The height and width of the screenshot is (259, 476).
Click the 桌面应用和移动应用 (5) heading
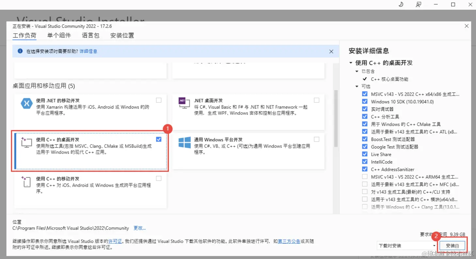tap(44, 86)
